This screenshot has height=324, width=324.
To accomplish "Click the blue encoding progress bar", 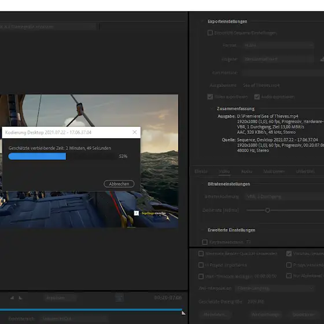I will tap(37, 156).
